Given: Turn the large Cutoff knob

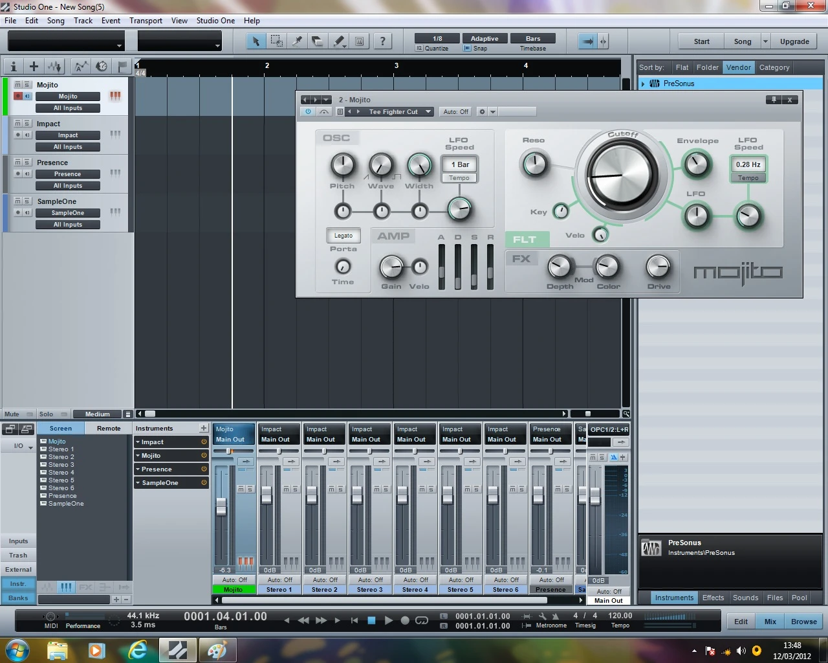Looking at the screenshot, I should (622, 176).
